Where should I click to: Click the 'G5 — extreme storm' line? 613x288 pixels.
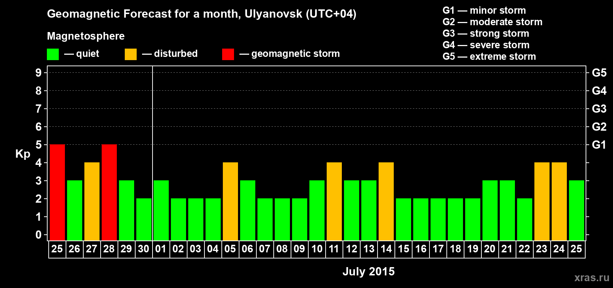489,57
